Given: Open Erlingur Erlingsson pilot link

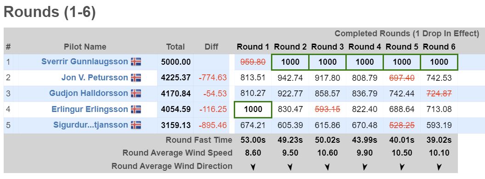Looking at the screenshot, I should pos(90,109).
